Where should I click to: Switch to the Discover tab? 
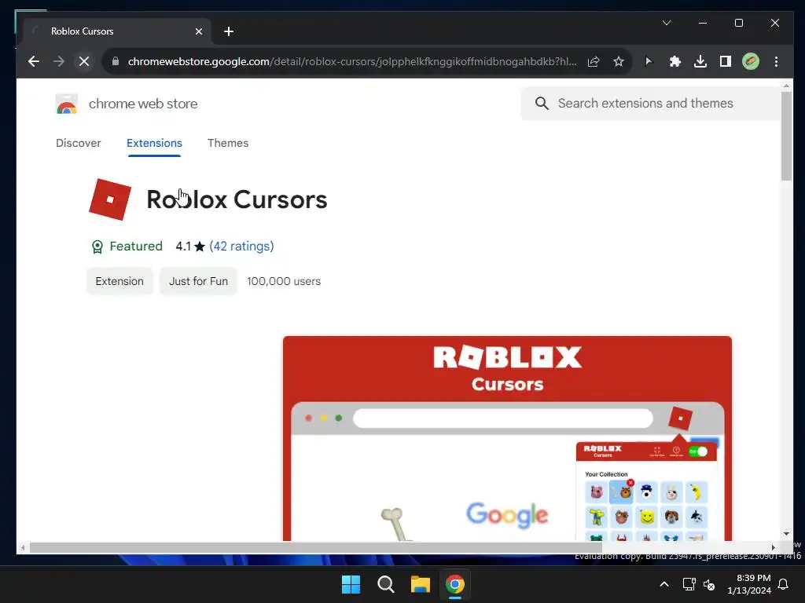pyautogui.click(x=79, y=143)
